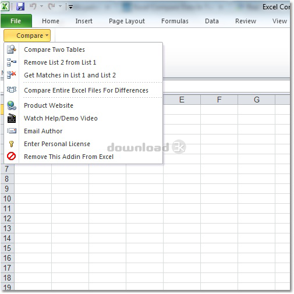Open the Customize Quick Access Toolbar dropdown

pos(70,7)
